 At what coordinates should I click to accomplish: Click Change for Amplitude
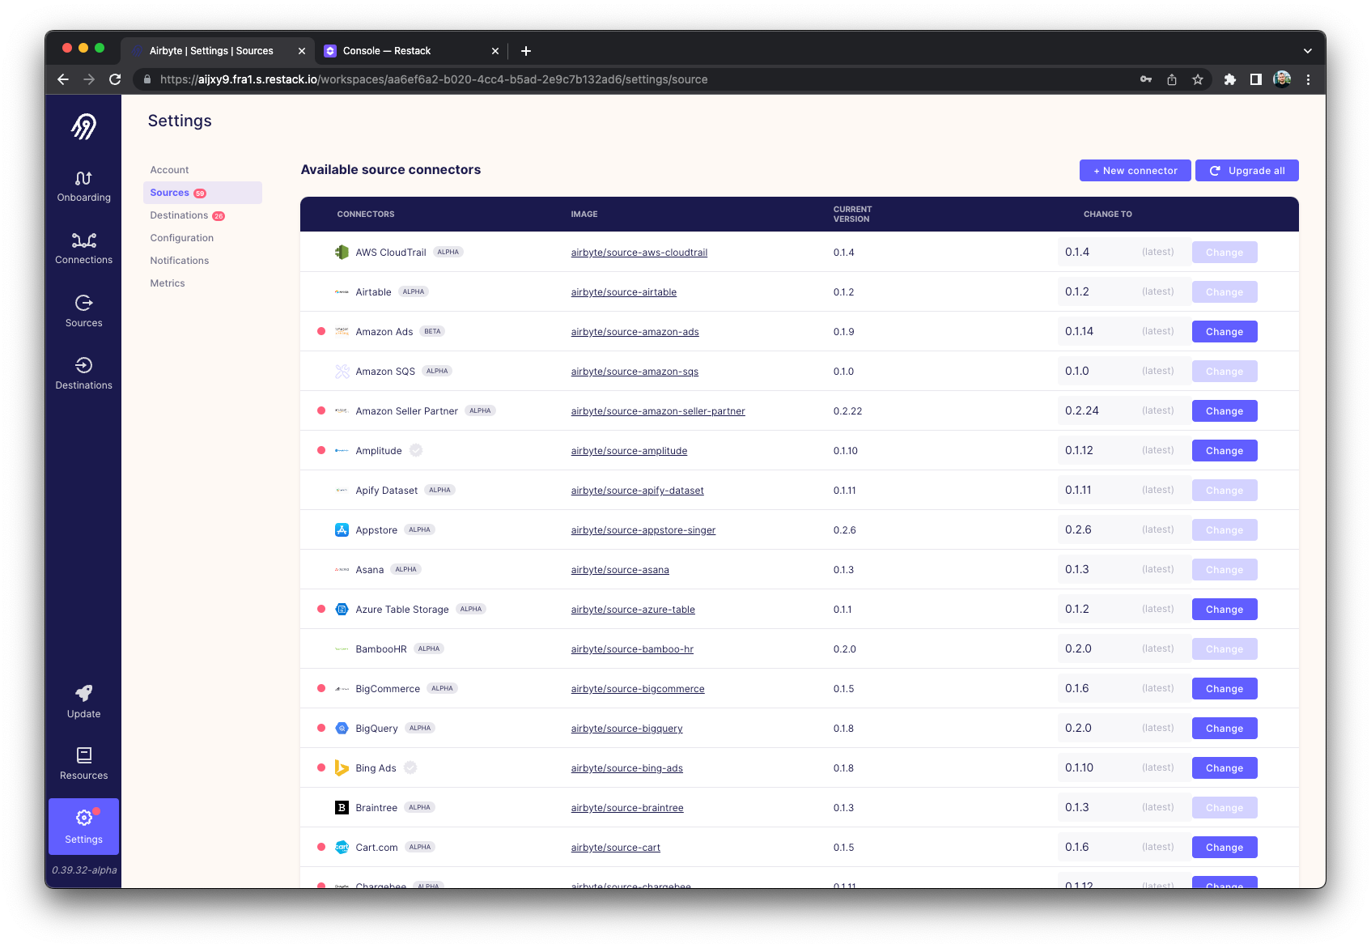coord(1224,451)
